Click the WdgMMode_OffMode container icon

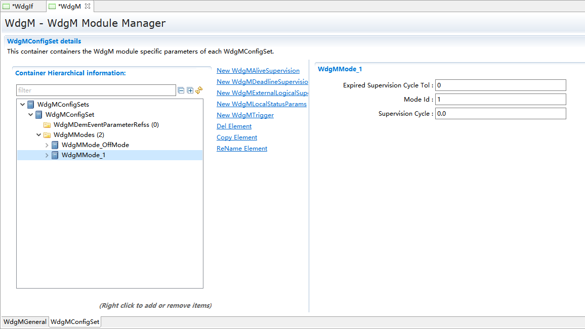(55, 145)
